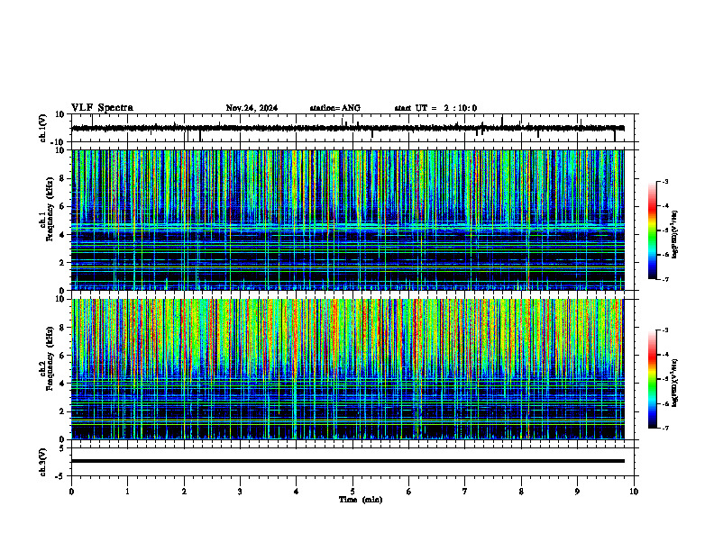
Task: Click the "-5" tick on ch.3(V) axis
Action: click(61, 476)
